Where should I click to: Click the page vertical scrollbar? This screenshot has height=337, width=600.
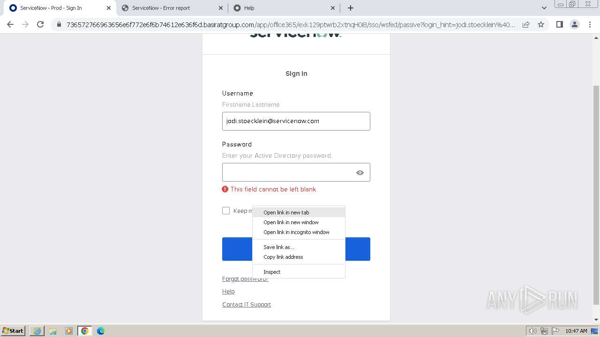(x=596, y=195)
